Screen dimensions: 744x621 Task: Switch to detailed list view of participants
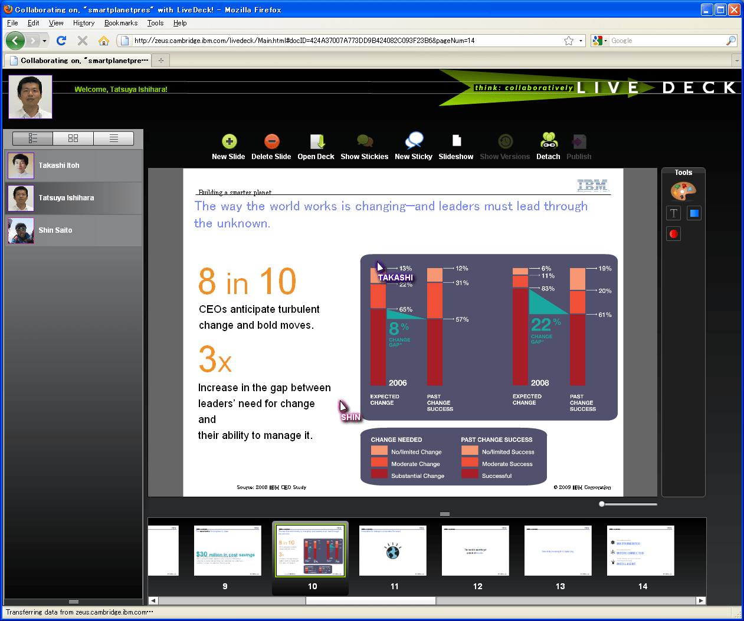click(33, 138)
